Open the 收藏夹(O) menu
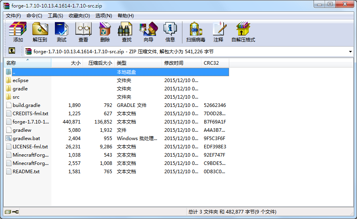This screenshot has width=357, height=219. pyautogui.click(x=79, y=16)
